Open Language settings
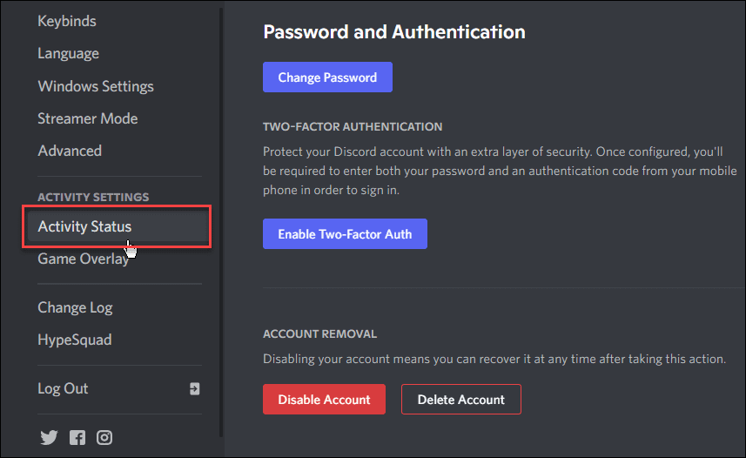The height and width of the screenshot is (458, 746). (68, 53)
